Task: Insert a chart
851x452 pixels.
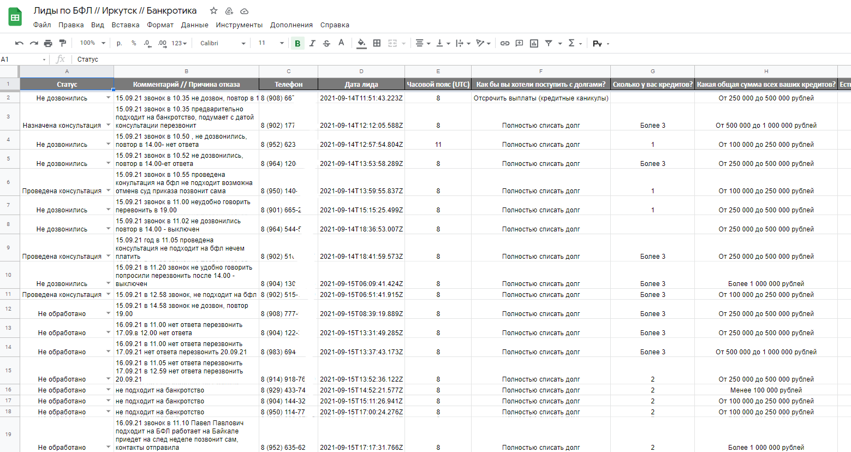Action: (x=534, y=43)
